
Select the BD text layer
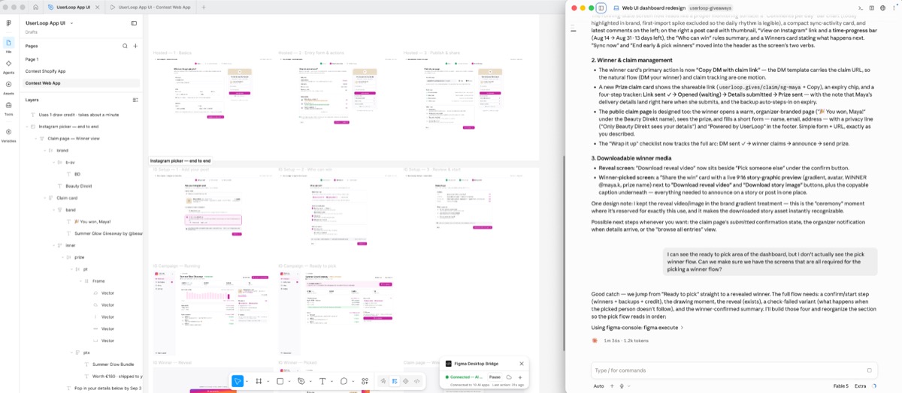click(x=77, y=174)
